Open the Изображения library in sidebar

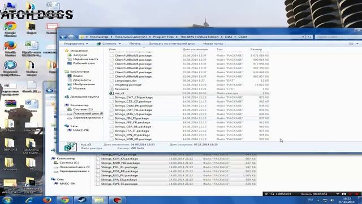point(84,84)
